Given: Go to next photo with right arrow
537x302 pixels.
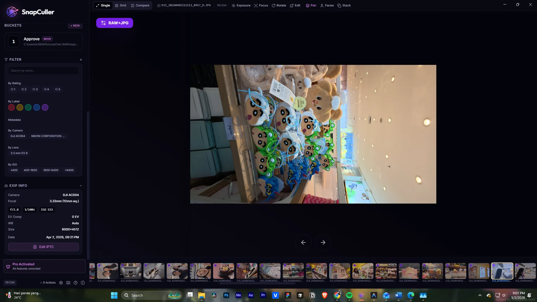Looking at the screenshot, I should [323, 242].
